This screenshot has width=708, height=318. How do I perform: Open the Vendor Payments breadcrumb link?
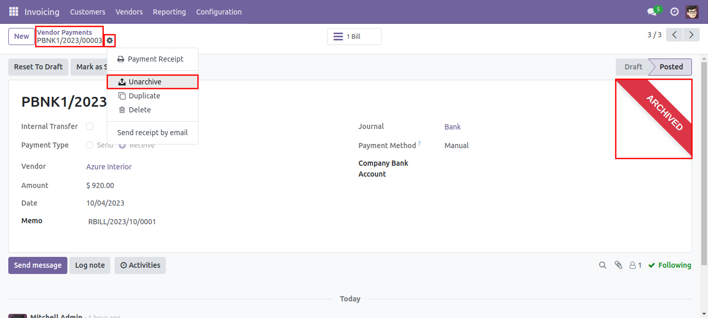click(x=64, y=32)
